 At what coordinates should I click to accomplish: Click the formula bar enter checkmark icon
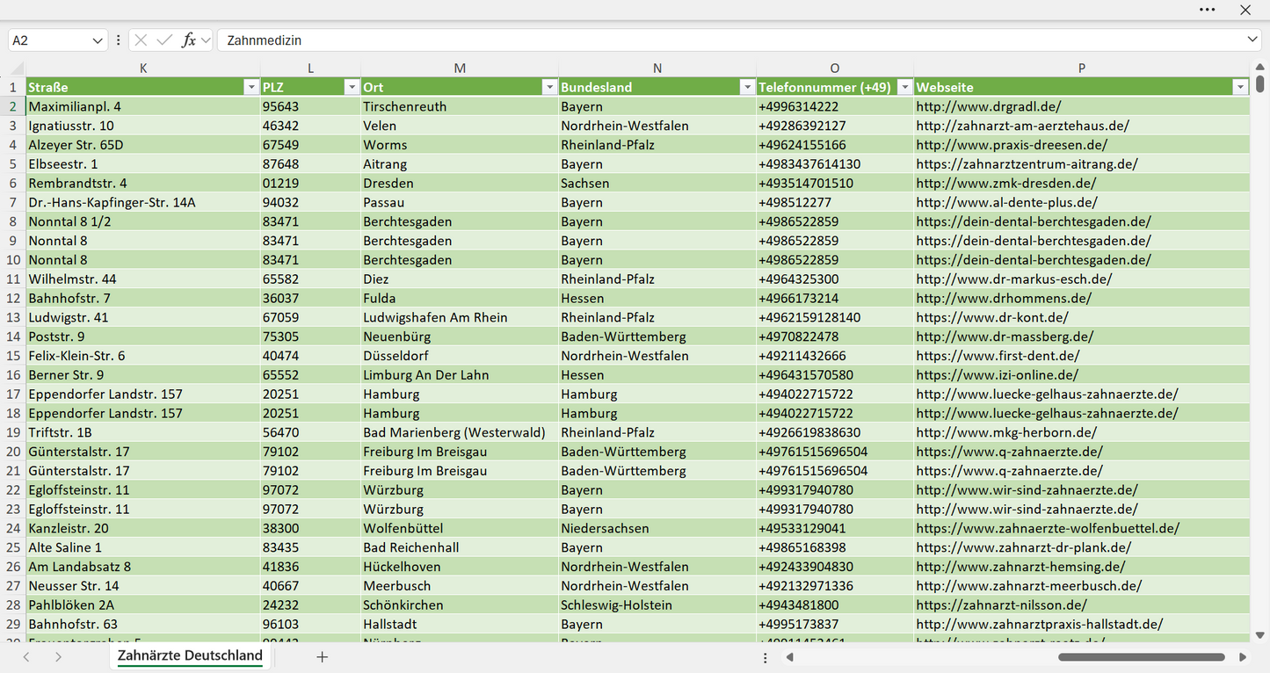[x=164, y=40]
